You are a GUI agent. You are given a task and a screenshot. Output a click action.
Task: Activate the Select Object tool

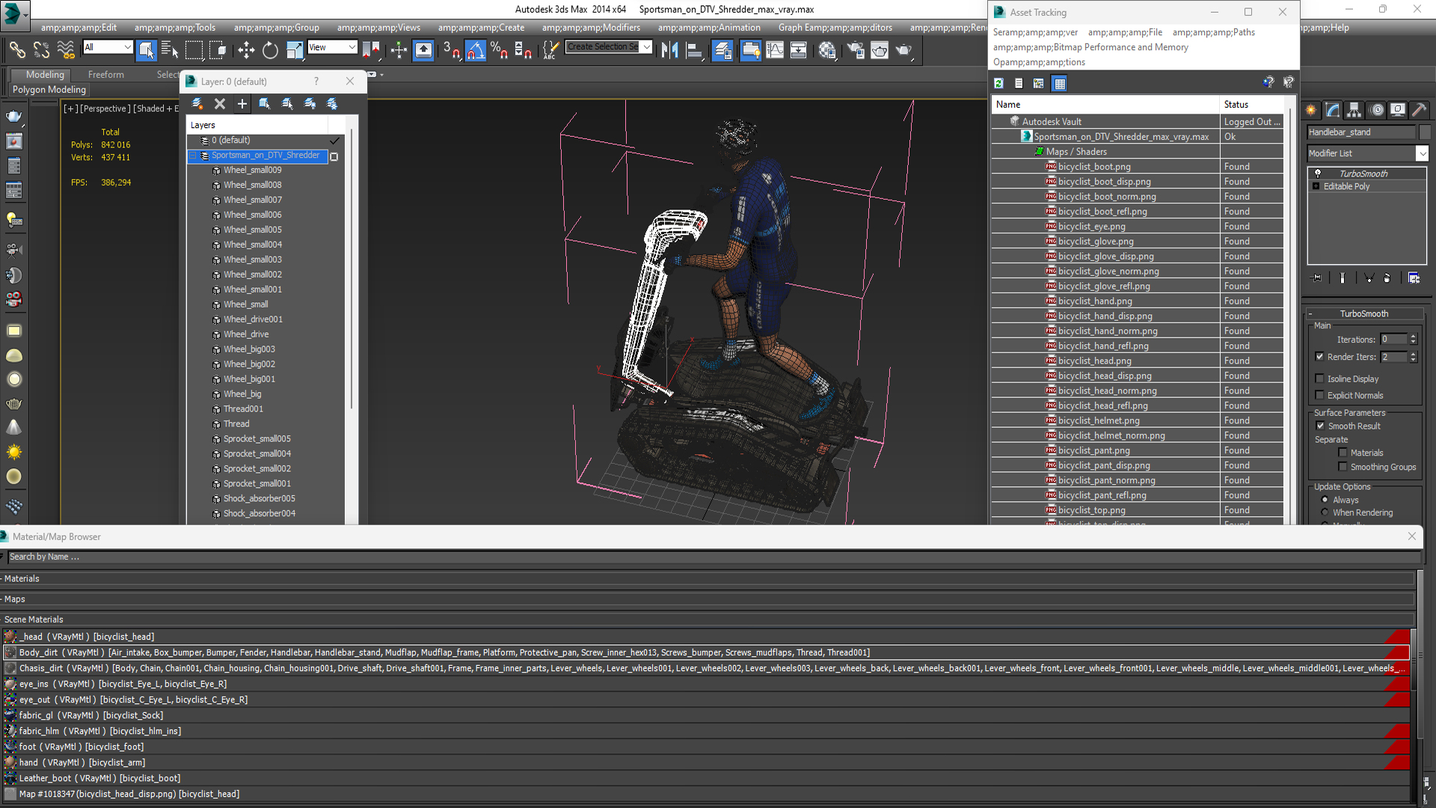click(x=146, y=50)
